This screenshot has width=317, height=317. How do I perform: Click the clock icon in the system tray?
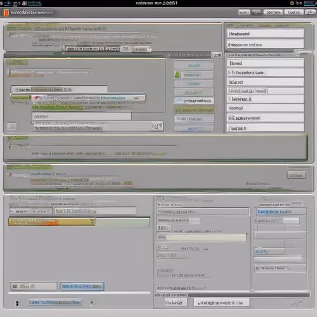click(292, 3)
